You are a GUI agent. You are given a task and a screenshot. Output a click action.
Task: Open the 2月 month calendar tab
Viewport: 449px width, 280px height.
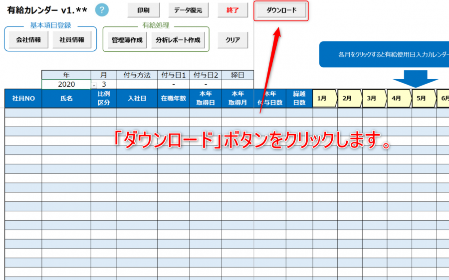point(350,98)
